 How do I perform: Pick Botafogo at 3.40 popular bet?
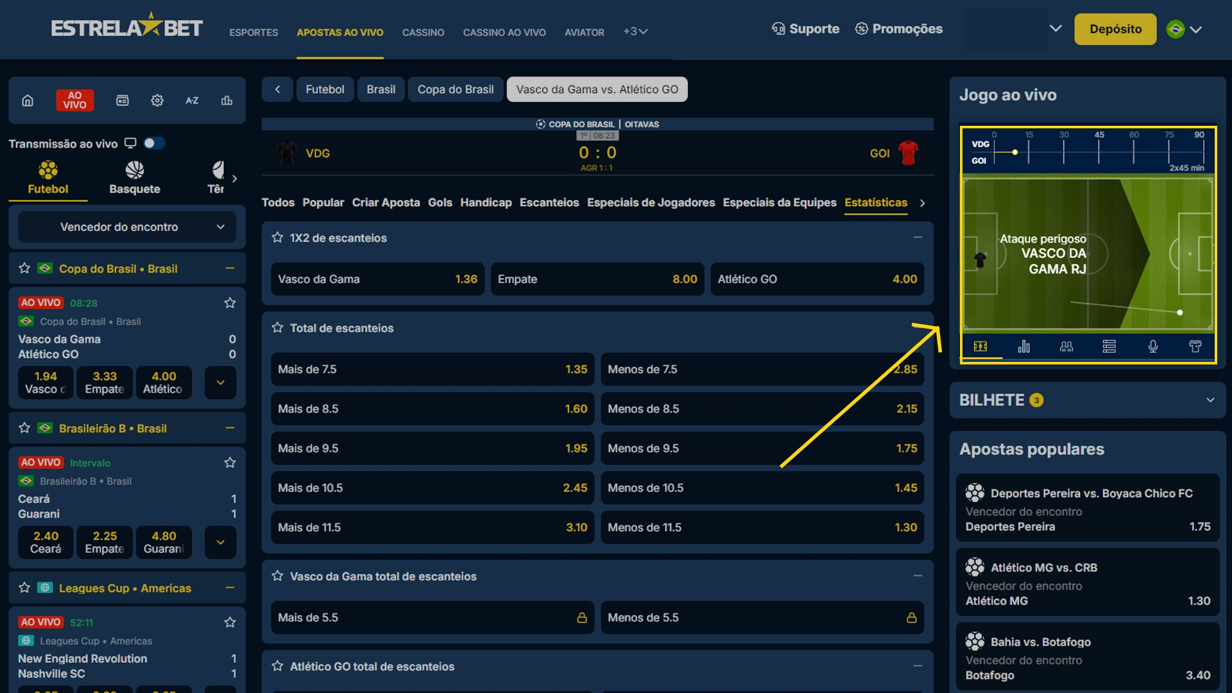point(1088,656)
